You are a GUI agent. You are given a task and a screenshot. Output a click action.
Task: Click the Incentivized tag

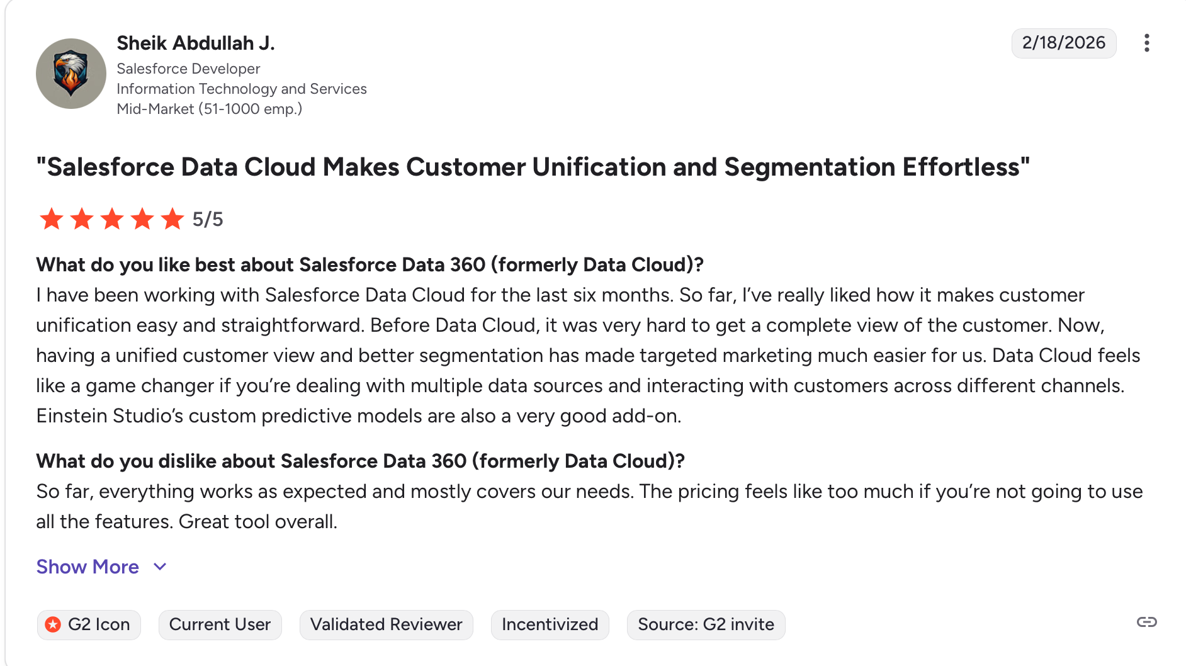[550, 624]
